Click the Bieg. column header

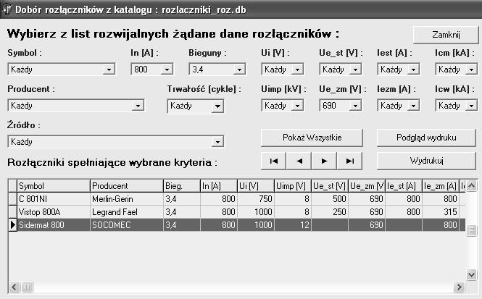[182, 186]
